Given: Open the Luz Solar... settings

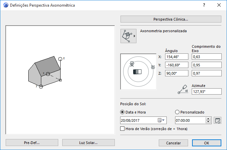Looking at the screenshot, I should click(89, 143).
